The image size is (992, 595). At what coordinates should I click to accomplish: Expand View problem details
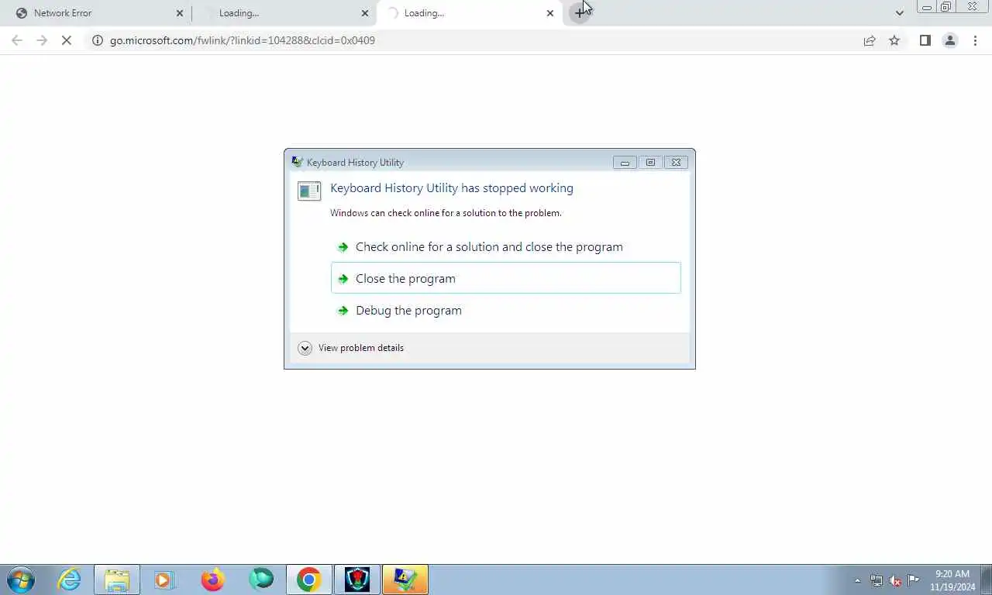coord(351,348)
